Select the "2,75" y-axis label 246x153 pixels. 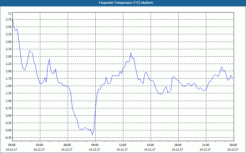tap(9, 49)
